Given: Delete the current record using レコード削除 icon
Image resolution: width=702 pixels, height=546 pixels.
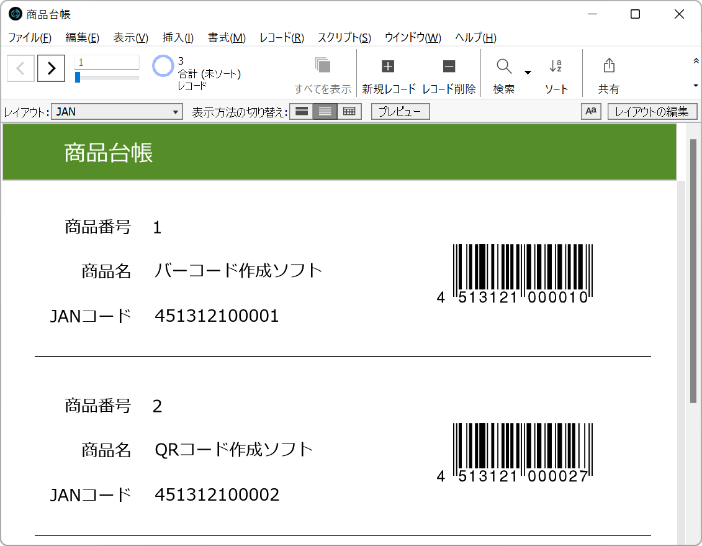Looking at the screenshot, I should click(x=448, y=65).
